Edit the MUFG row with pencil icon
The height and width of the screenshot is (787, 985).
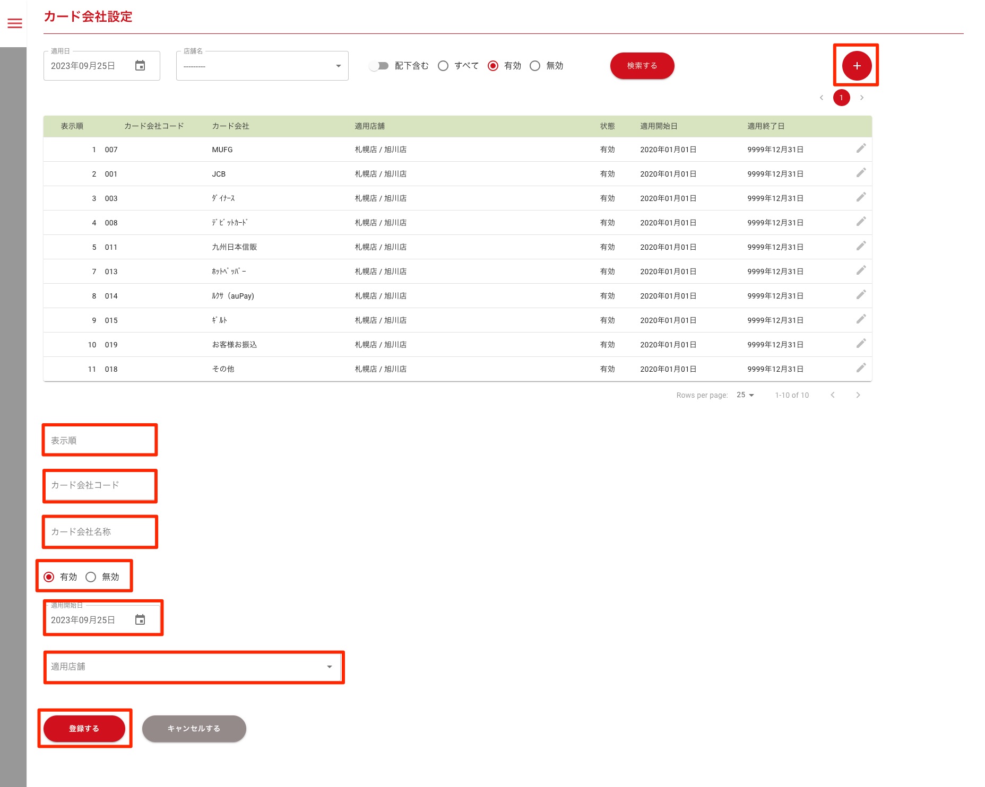pos(861,148)
